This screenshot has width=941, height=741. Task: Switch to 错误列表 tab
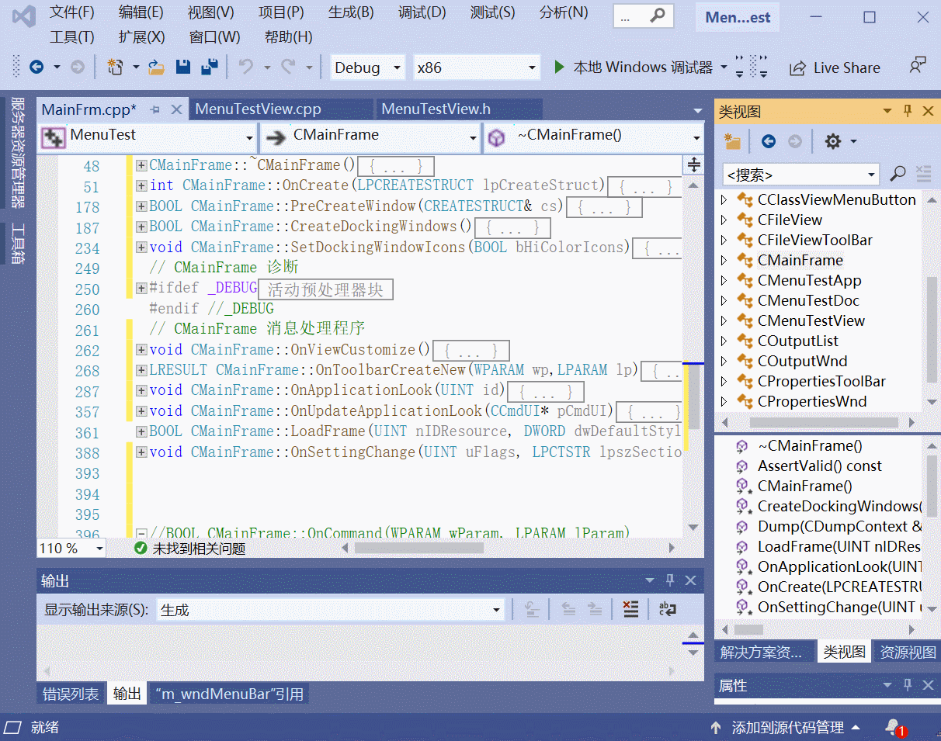(x=71, y=694)
